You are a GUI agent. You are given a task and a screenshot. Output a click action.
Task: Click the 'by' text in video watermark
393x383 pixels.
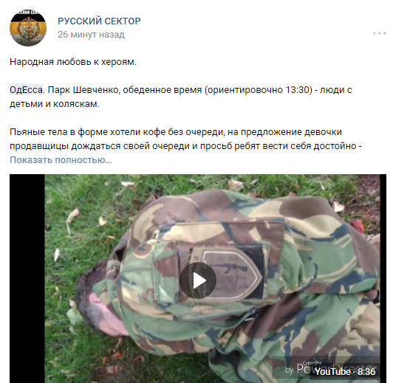coord(290,370)
